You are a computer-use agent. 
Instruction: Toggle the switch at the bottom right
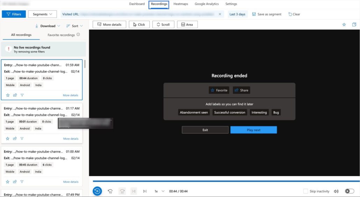350,191
